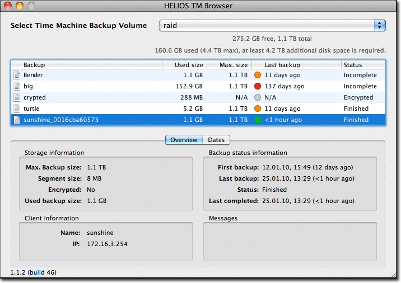Click the 137 days ago cell
Viewport: 401px width, 283px height.
pyautogui.click(x=285, y=86)
